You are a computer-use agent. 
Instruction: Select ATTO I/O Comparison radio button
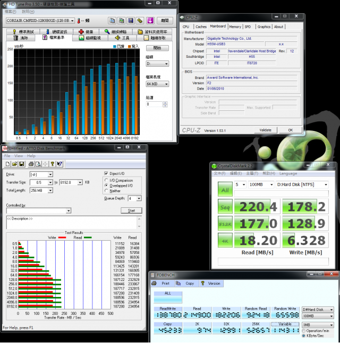tap(107, 180)
